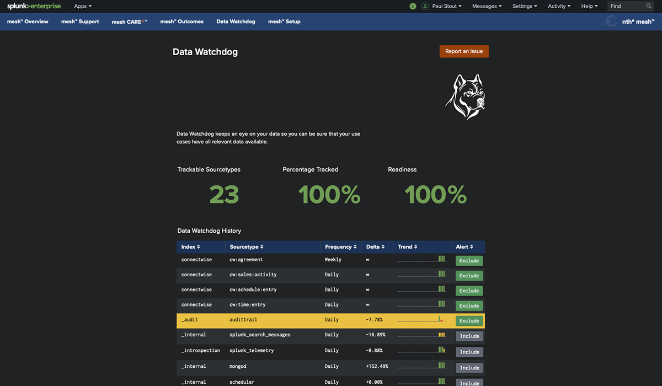The width and height of the screenshot is (662, 386).
Task: Click Include for splunk_search_messages row
Action: click(469, 336)
